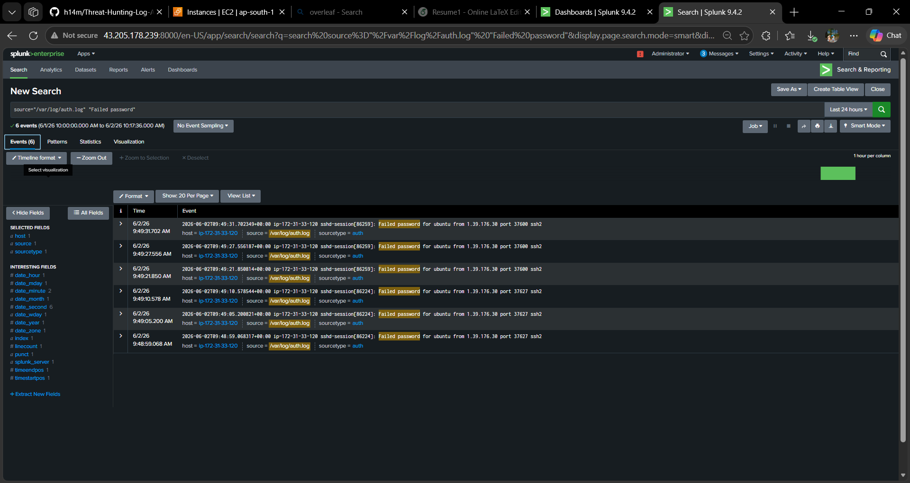This screenshot has height=483, width=910.
Task: Open workspaces icon in browser
Action: tap(33, 12)
